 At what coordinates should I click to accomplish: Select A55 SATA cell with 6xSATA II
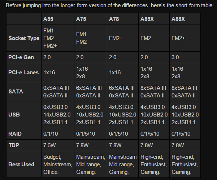click(x=58, y=92)
